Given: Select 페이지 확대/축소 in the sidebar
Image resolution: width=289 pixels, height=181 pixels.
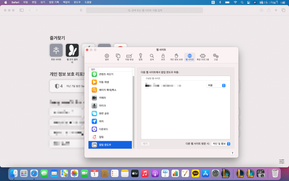Looking at the screenshot, I should (x=110, y=90).
